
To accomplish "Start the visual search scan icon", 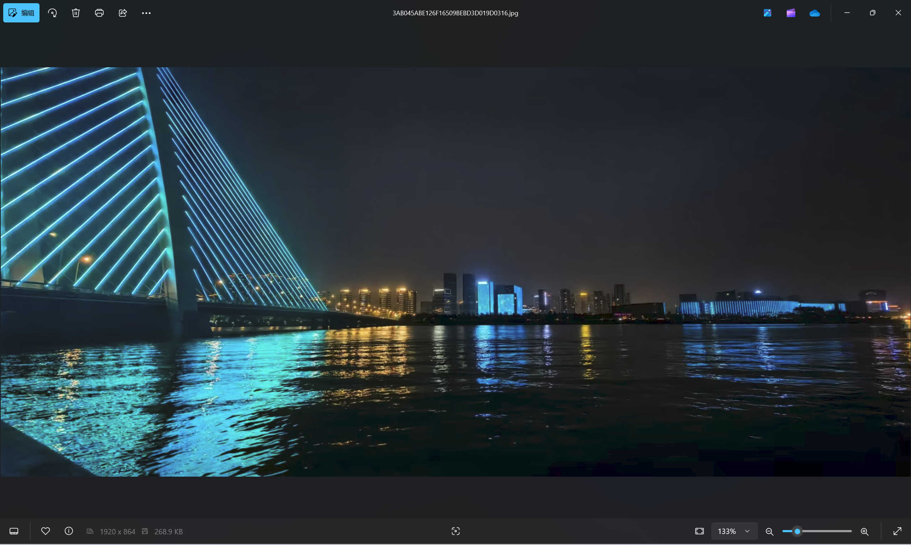I will pos(456,531).
